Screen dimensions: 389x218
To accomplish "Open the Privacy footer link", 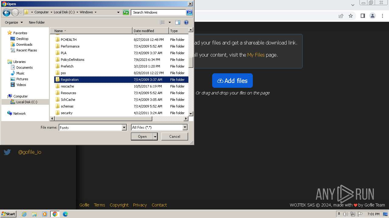I will (x=140, y=205).
